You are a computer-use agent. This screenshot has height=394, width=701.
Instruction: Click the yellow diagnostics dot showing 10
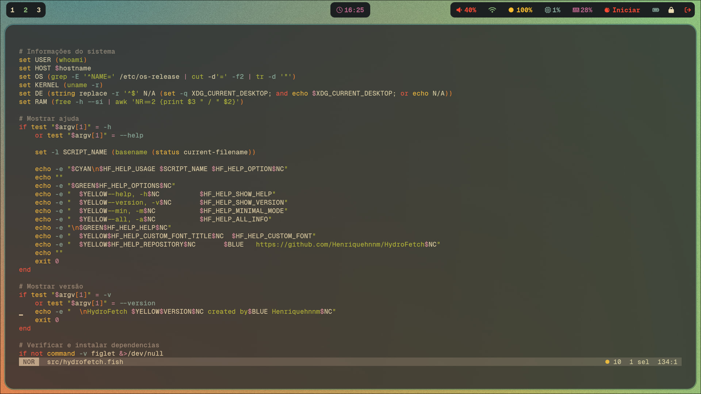click(x=608, y=362)
